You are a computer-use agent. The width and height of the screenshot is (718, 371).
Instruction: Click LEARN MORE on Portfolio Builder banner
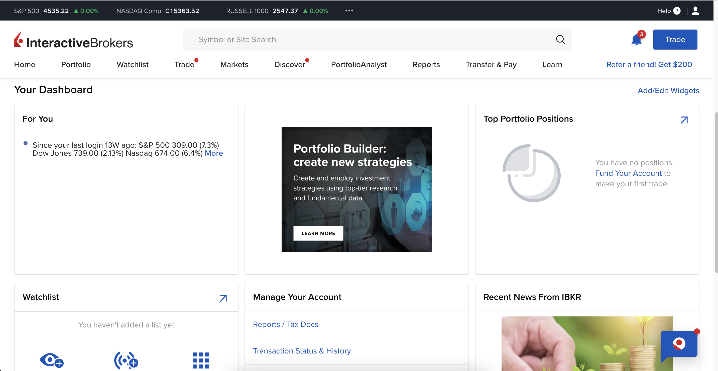pos(318,233)
